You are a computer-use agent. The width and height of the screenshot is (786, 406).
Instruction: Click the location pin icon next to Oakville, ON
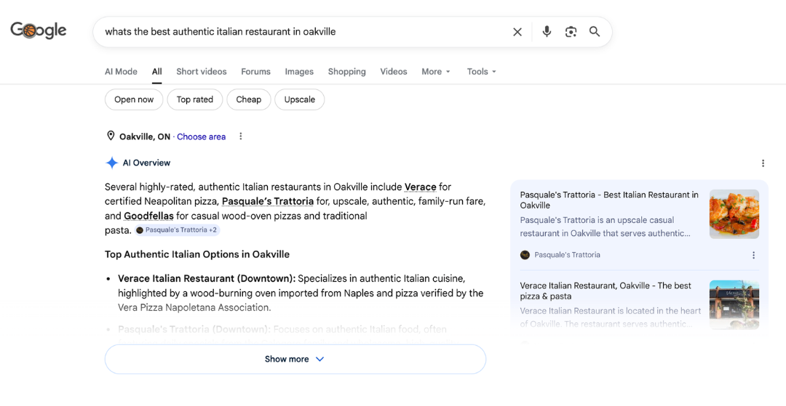coord(111,136)
